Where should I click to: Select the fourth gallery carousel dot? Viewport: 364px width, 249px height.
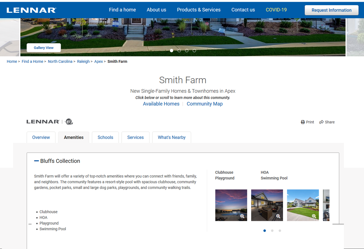point(194,51)
